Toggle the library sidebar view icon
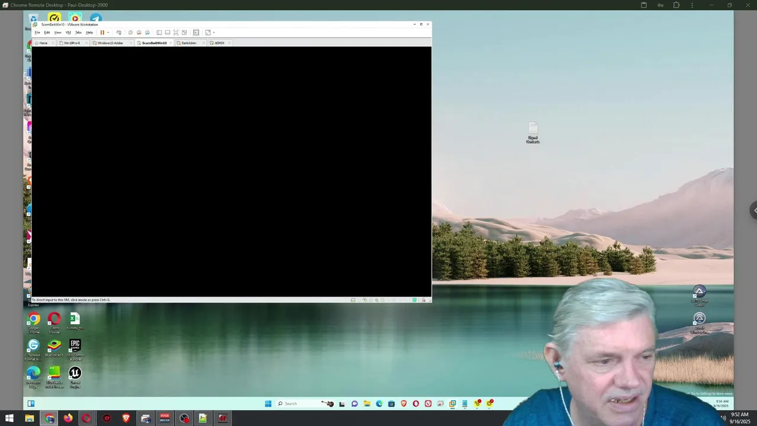Image resolution: width=757 pixels, height=426 pixels. (159, 33)
